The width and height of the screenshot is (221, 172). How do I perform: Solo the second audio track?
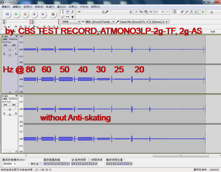[14, 105]
